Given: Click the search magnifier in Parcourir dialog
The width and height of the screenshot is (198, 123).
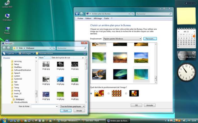Looking at the screenshot, I should click(85, 48).
